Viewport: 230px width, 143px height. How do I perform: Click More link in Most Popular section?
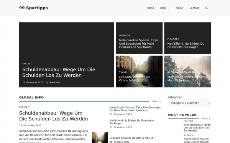coord(206,119)
